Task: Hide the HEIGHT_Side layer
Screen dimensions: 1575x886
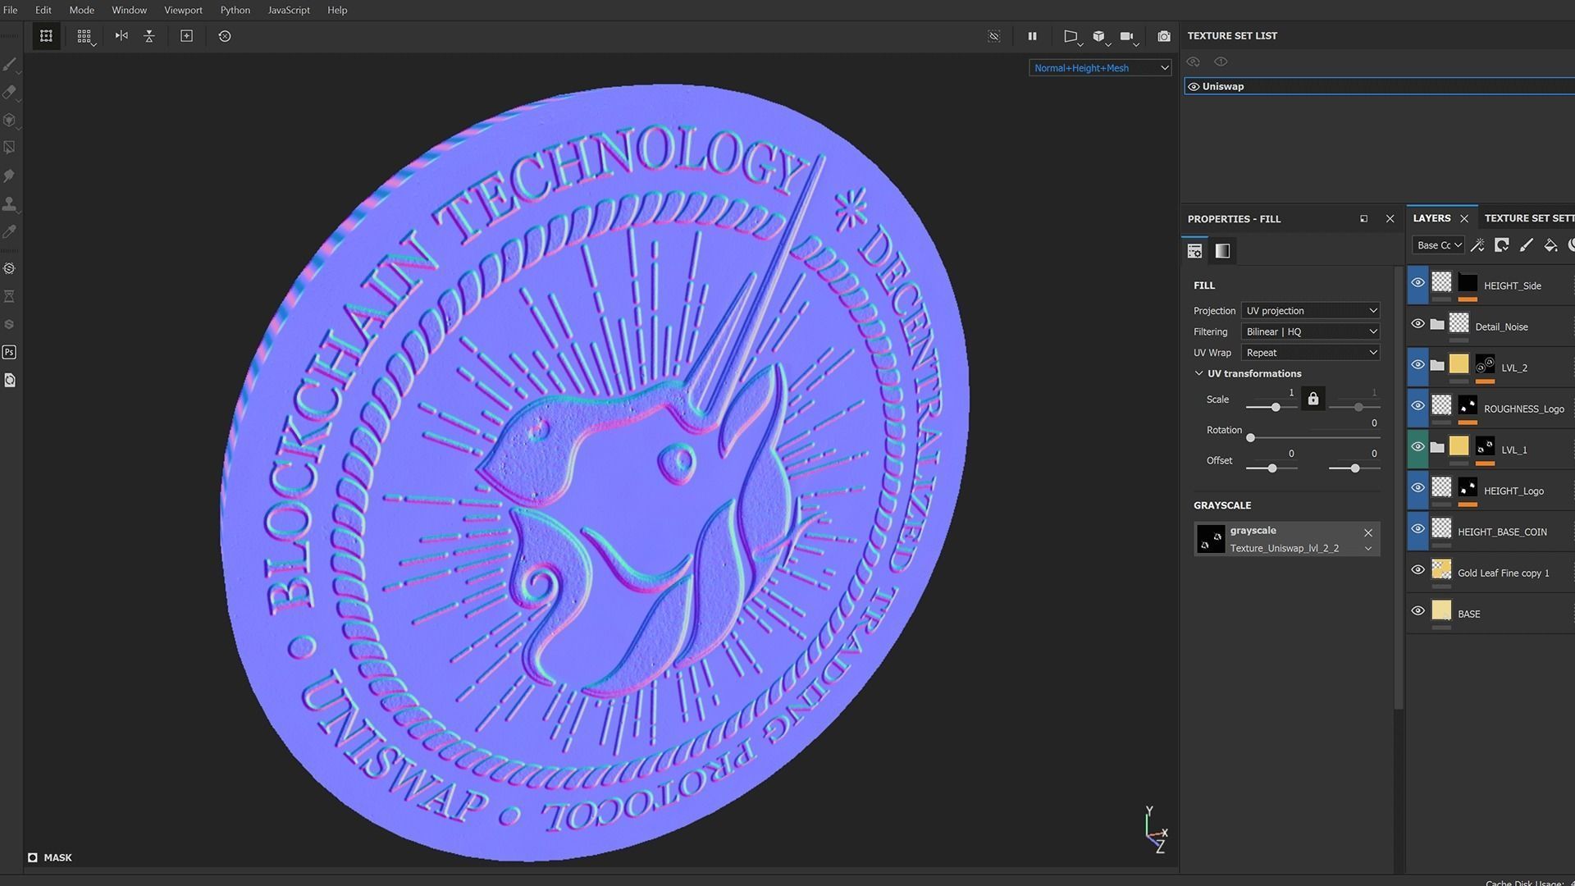Action: (1417, 283)
